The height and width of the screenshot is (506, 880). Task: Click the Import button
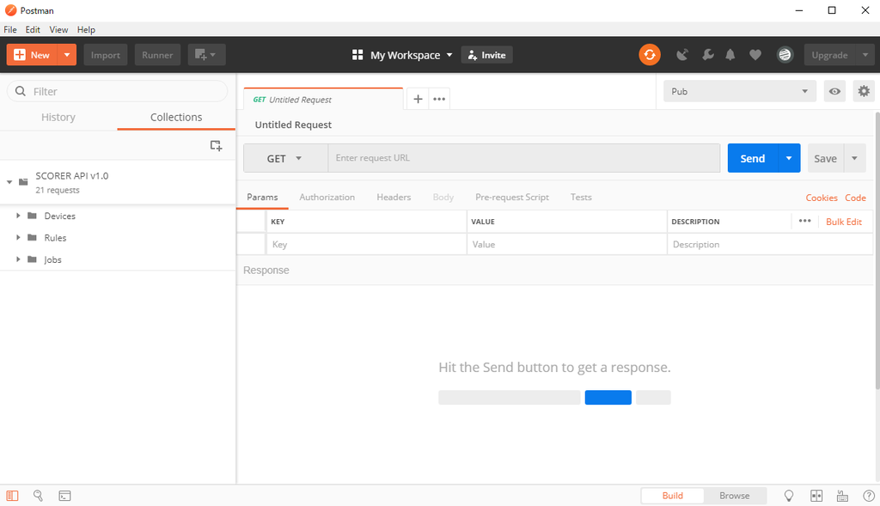click(106, 55)
